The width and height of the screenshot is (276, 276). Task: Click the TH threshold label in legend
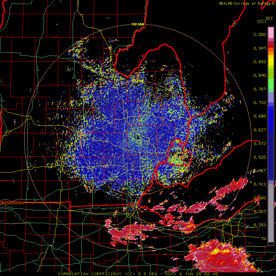click(263, 239)
